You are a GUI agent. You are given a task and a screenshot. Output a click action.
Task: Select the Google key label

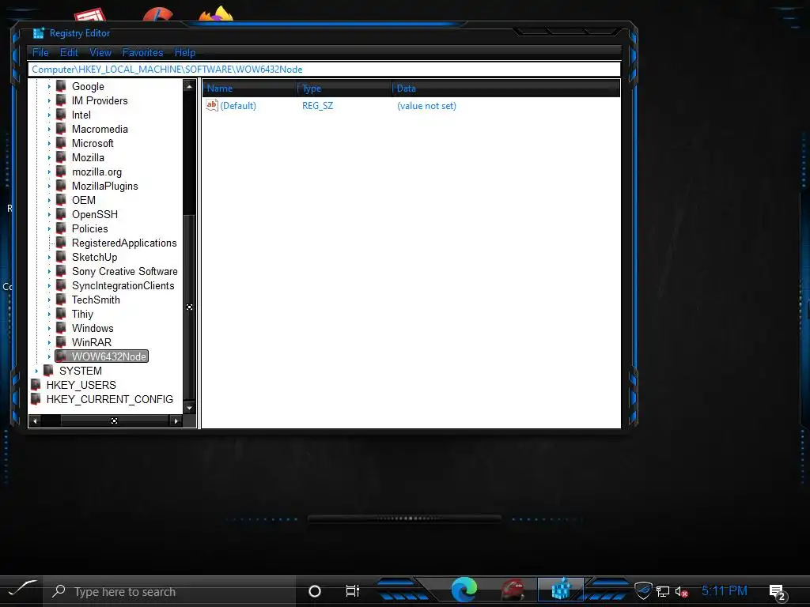[88, 86]
